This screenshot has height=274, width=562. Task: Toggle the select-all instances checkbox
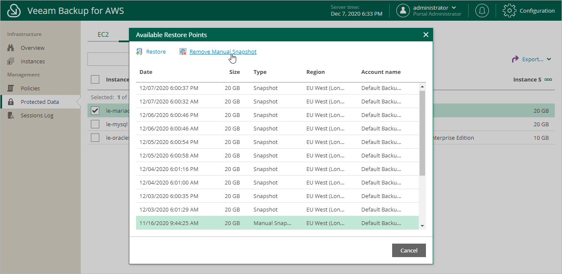tap(95, 79)
